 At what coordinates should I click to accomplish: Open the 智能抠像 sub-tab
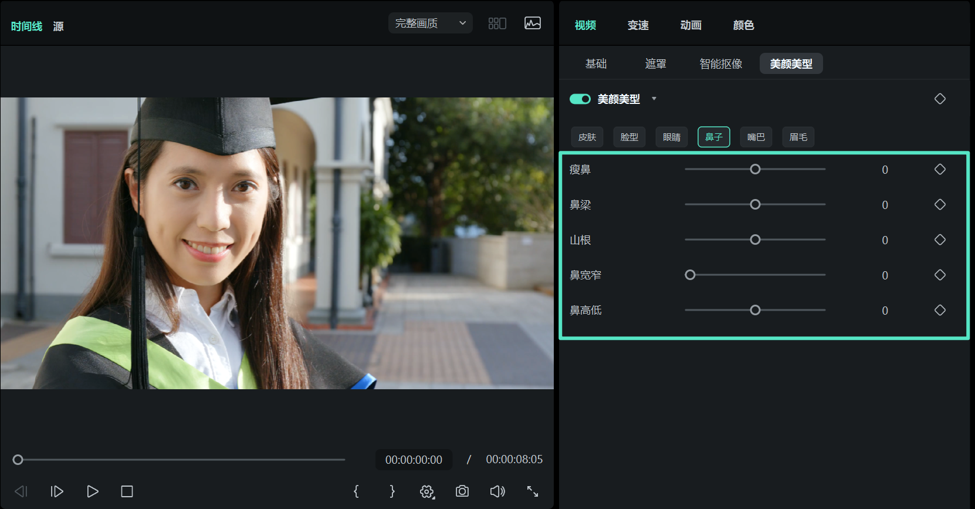(x=721, y=64)
